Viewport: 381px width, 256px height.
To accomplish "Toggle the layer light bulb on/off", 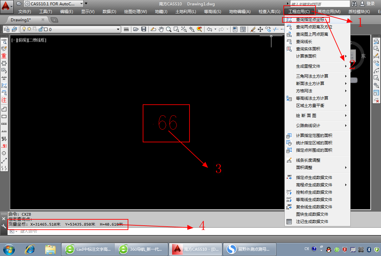I will click(x=24, y=29).
